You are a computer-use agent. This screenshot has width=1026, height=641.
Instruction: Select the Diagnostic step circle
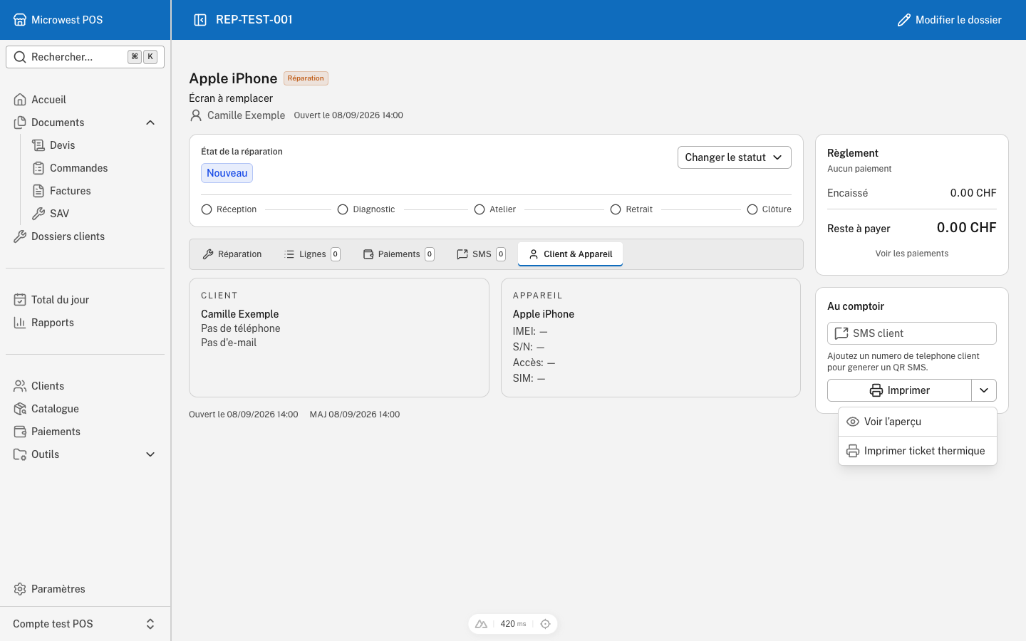pyautogui.click(x=343, y=209)
